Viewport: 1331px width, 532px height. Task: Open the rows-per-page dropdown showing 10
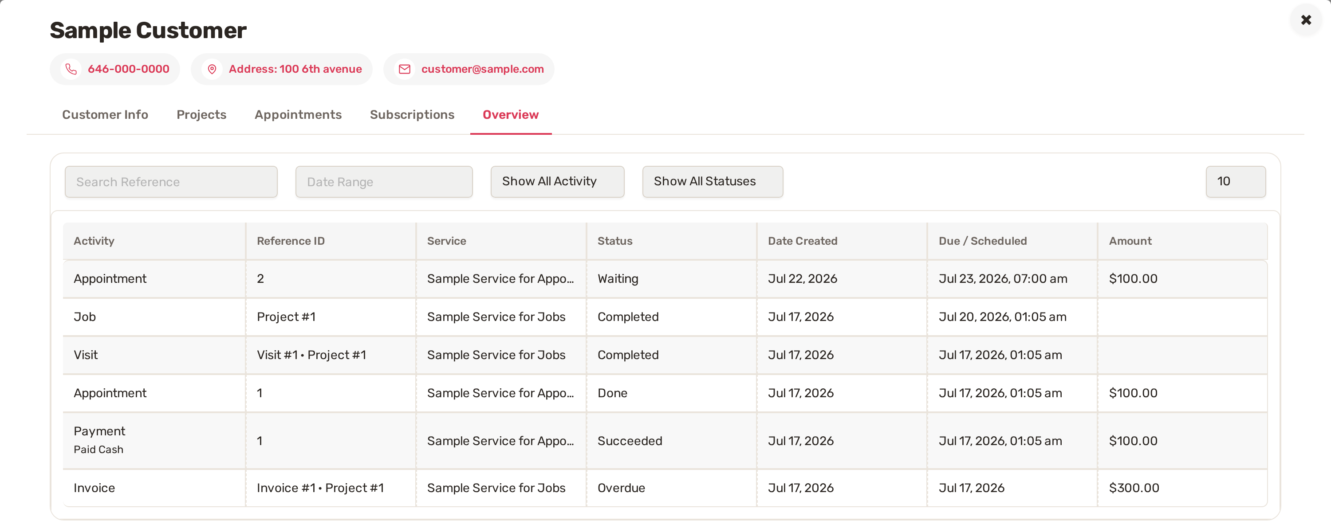(1236, 182)
